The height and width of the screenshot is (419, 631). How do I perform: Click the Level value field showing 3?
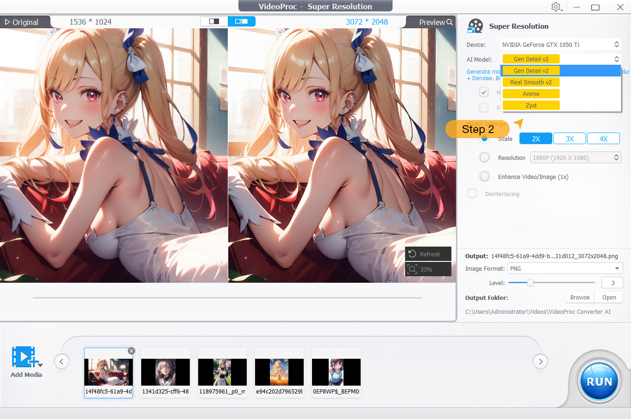(612, 283)
